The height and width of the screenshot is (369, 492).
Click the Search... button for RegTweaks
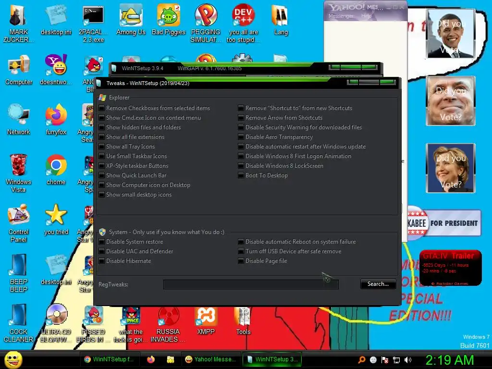pyautogui.click(x=378, y=284)
